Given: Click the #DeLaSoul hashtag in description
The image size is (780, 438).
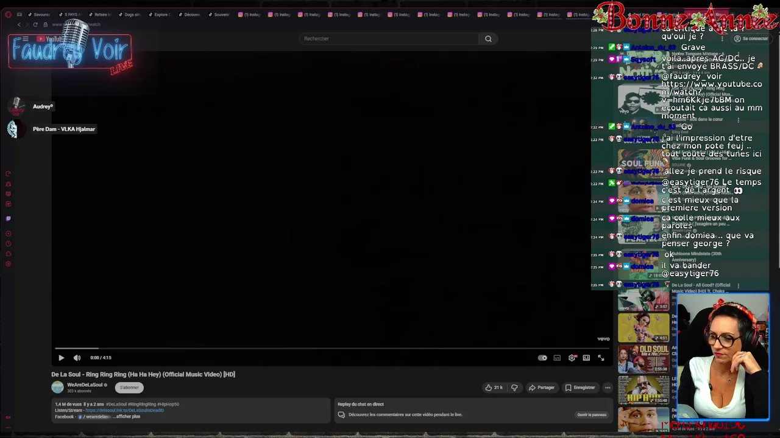Looking at the screenshot, I should tap(117, 404).
